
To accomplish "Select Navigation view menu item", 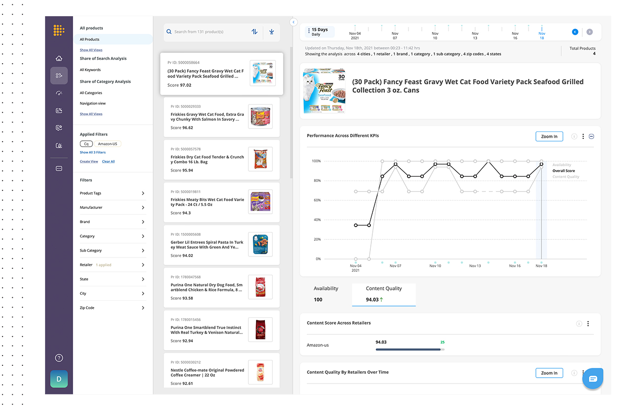I will (x=93, y=103).
